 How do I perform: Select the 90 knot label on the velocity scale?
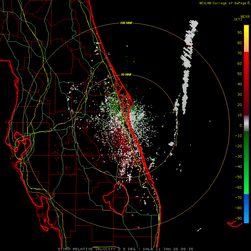tap(240, 33)
